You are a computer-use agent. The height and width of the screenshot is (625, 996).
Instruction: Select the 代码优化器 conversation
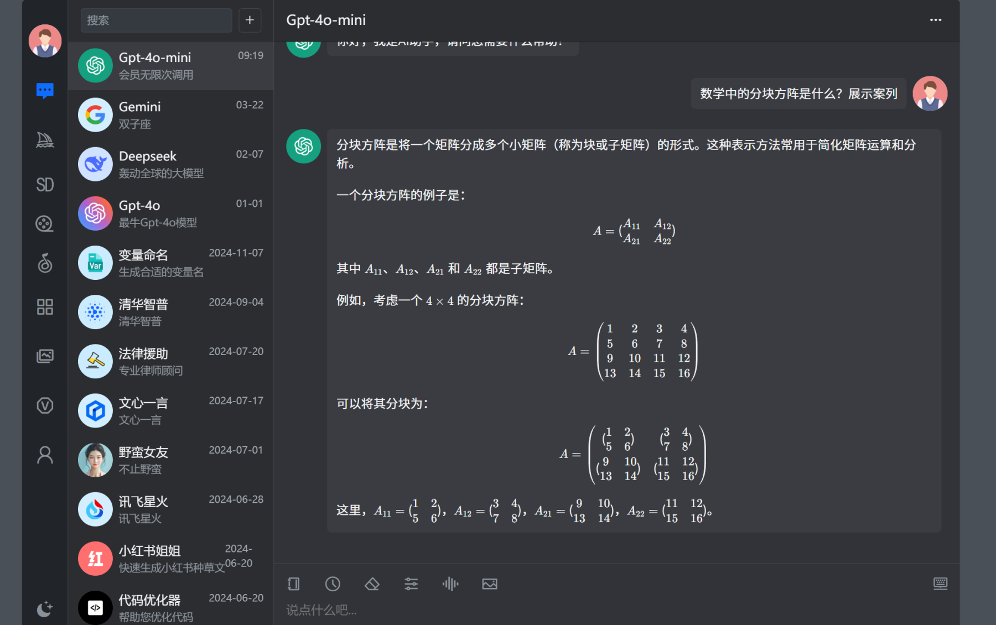click(170, 605)
